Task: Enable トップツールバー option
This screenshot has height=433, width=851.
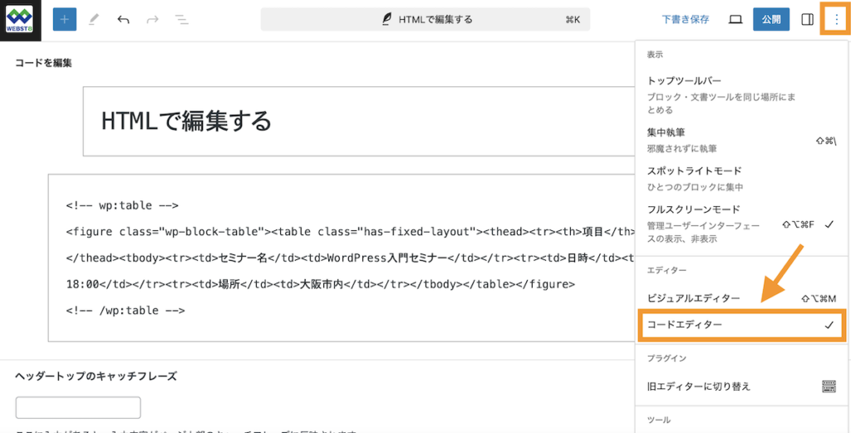Action: [x=740, y=95]
